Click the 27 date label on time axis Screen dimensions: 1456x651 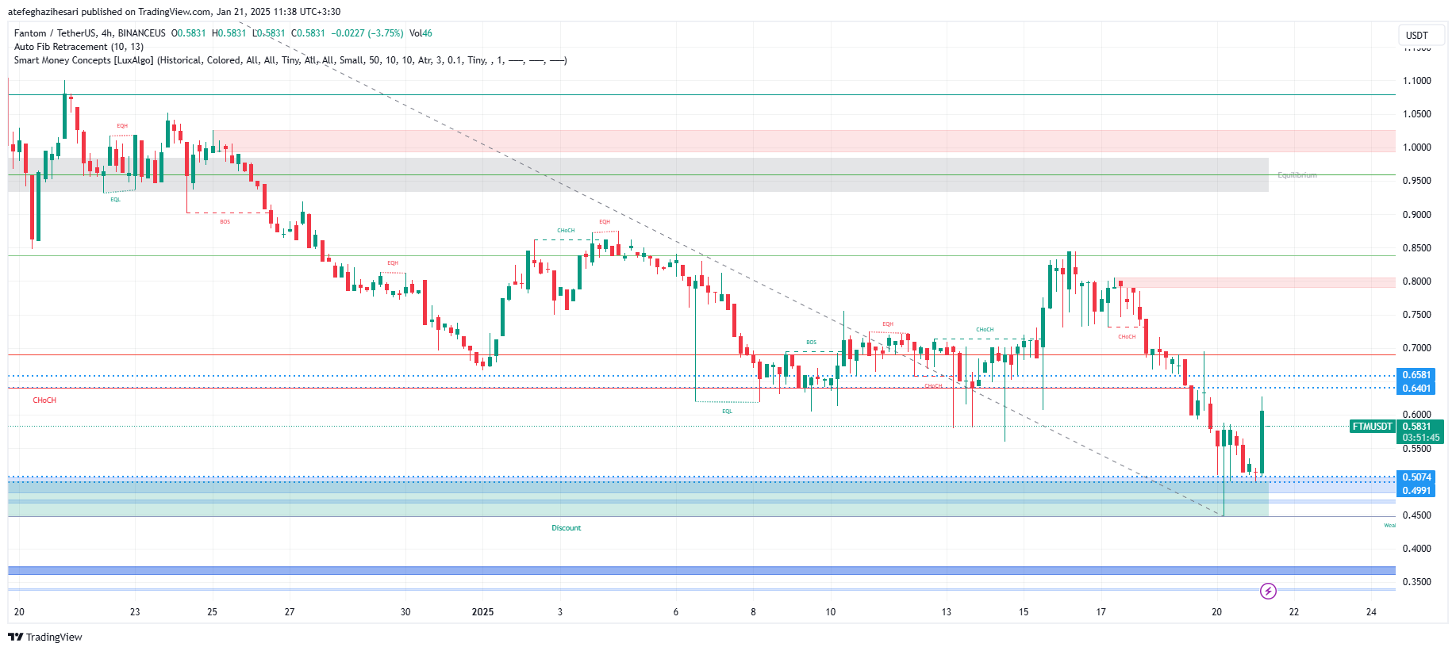(290, 612)
